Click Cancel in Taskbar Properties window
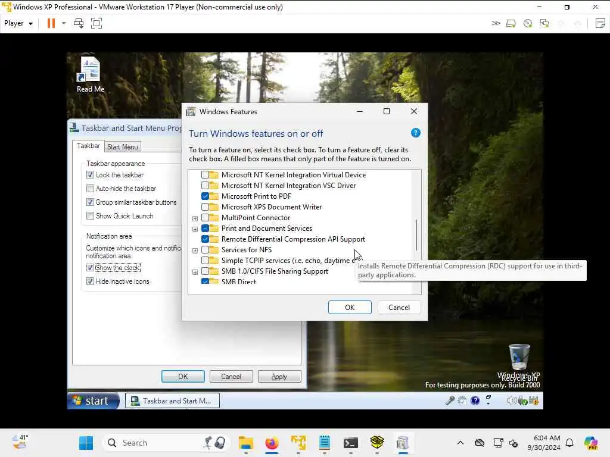This screenshot has width=610, height=457. (x=231, y=377)
